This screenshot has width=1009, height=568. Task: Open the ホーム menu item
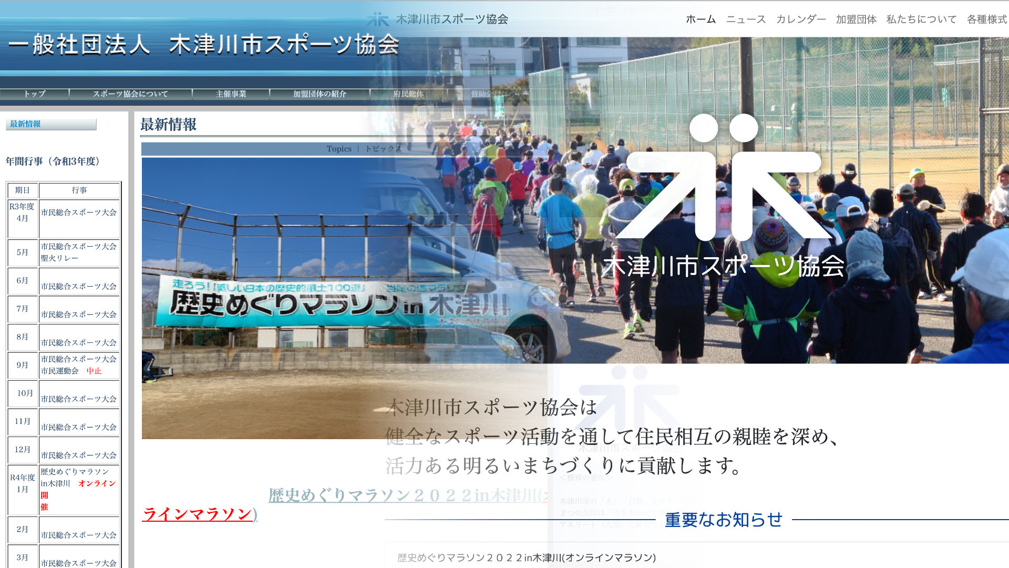(x=701, y=19)
